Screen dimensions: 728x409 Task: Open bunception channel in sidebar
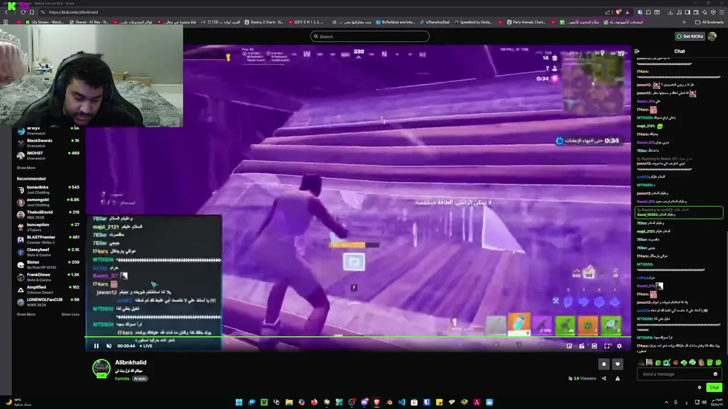point(48,227)
